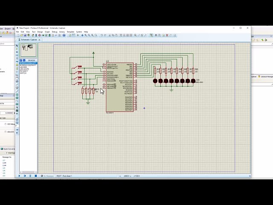Select the Junction Dot Mode tool
273x205 pixels.
point(17,52)
